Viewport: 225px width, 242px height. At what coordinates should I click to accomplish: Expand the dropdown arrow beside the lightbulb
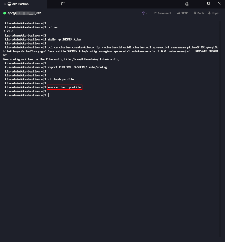[x=147, y=13]
